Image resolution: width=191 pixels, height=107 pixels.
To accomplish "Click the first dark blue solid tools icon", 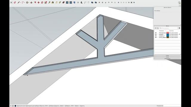I will 92,2.
